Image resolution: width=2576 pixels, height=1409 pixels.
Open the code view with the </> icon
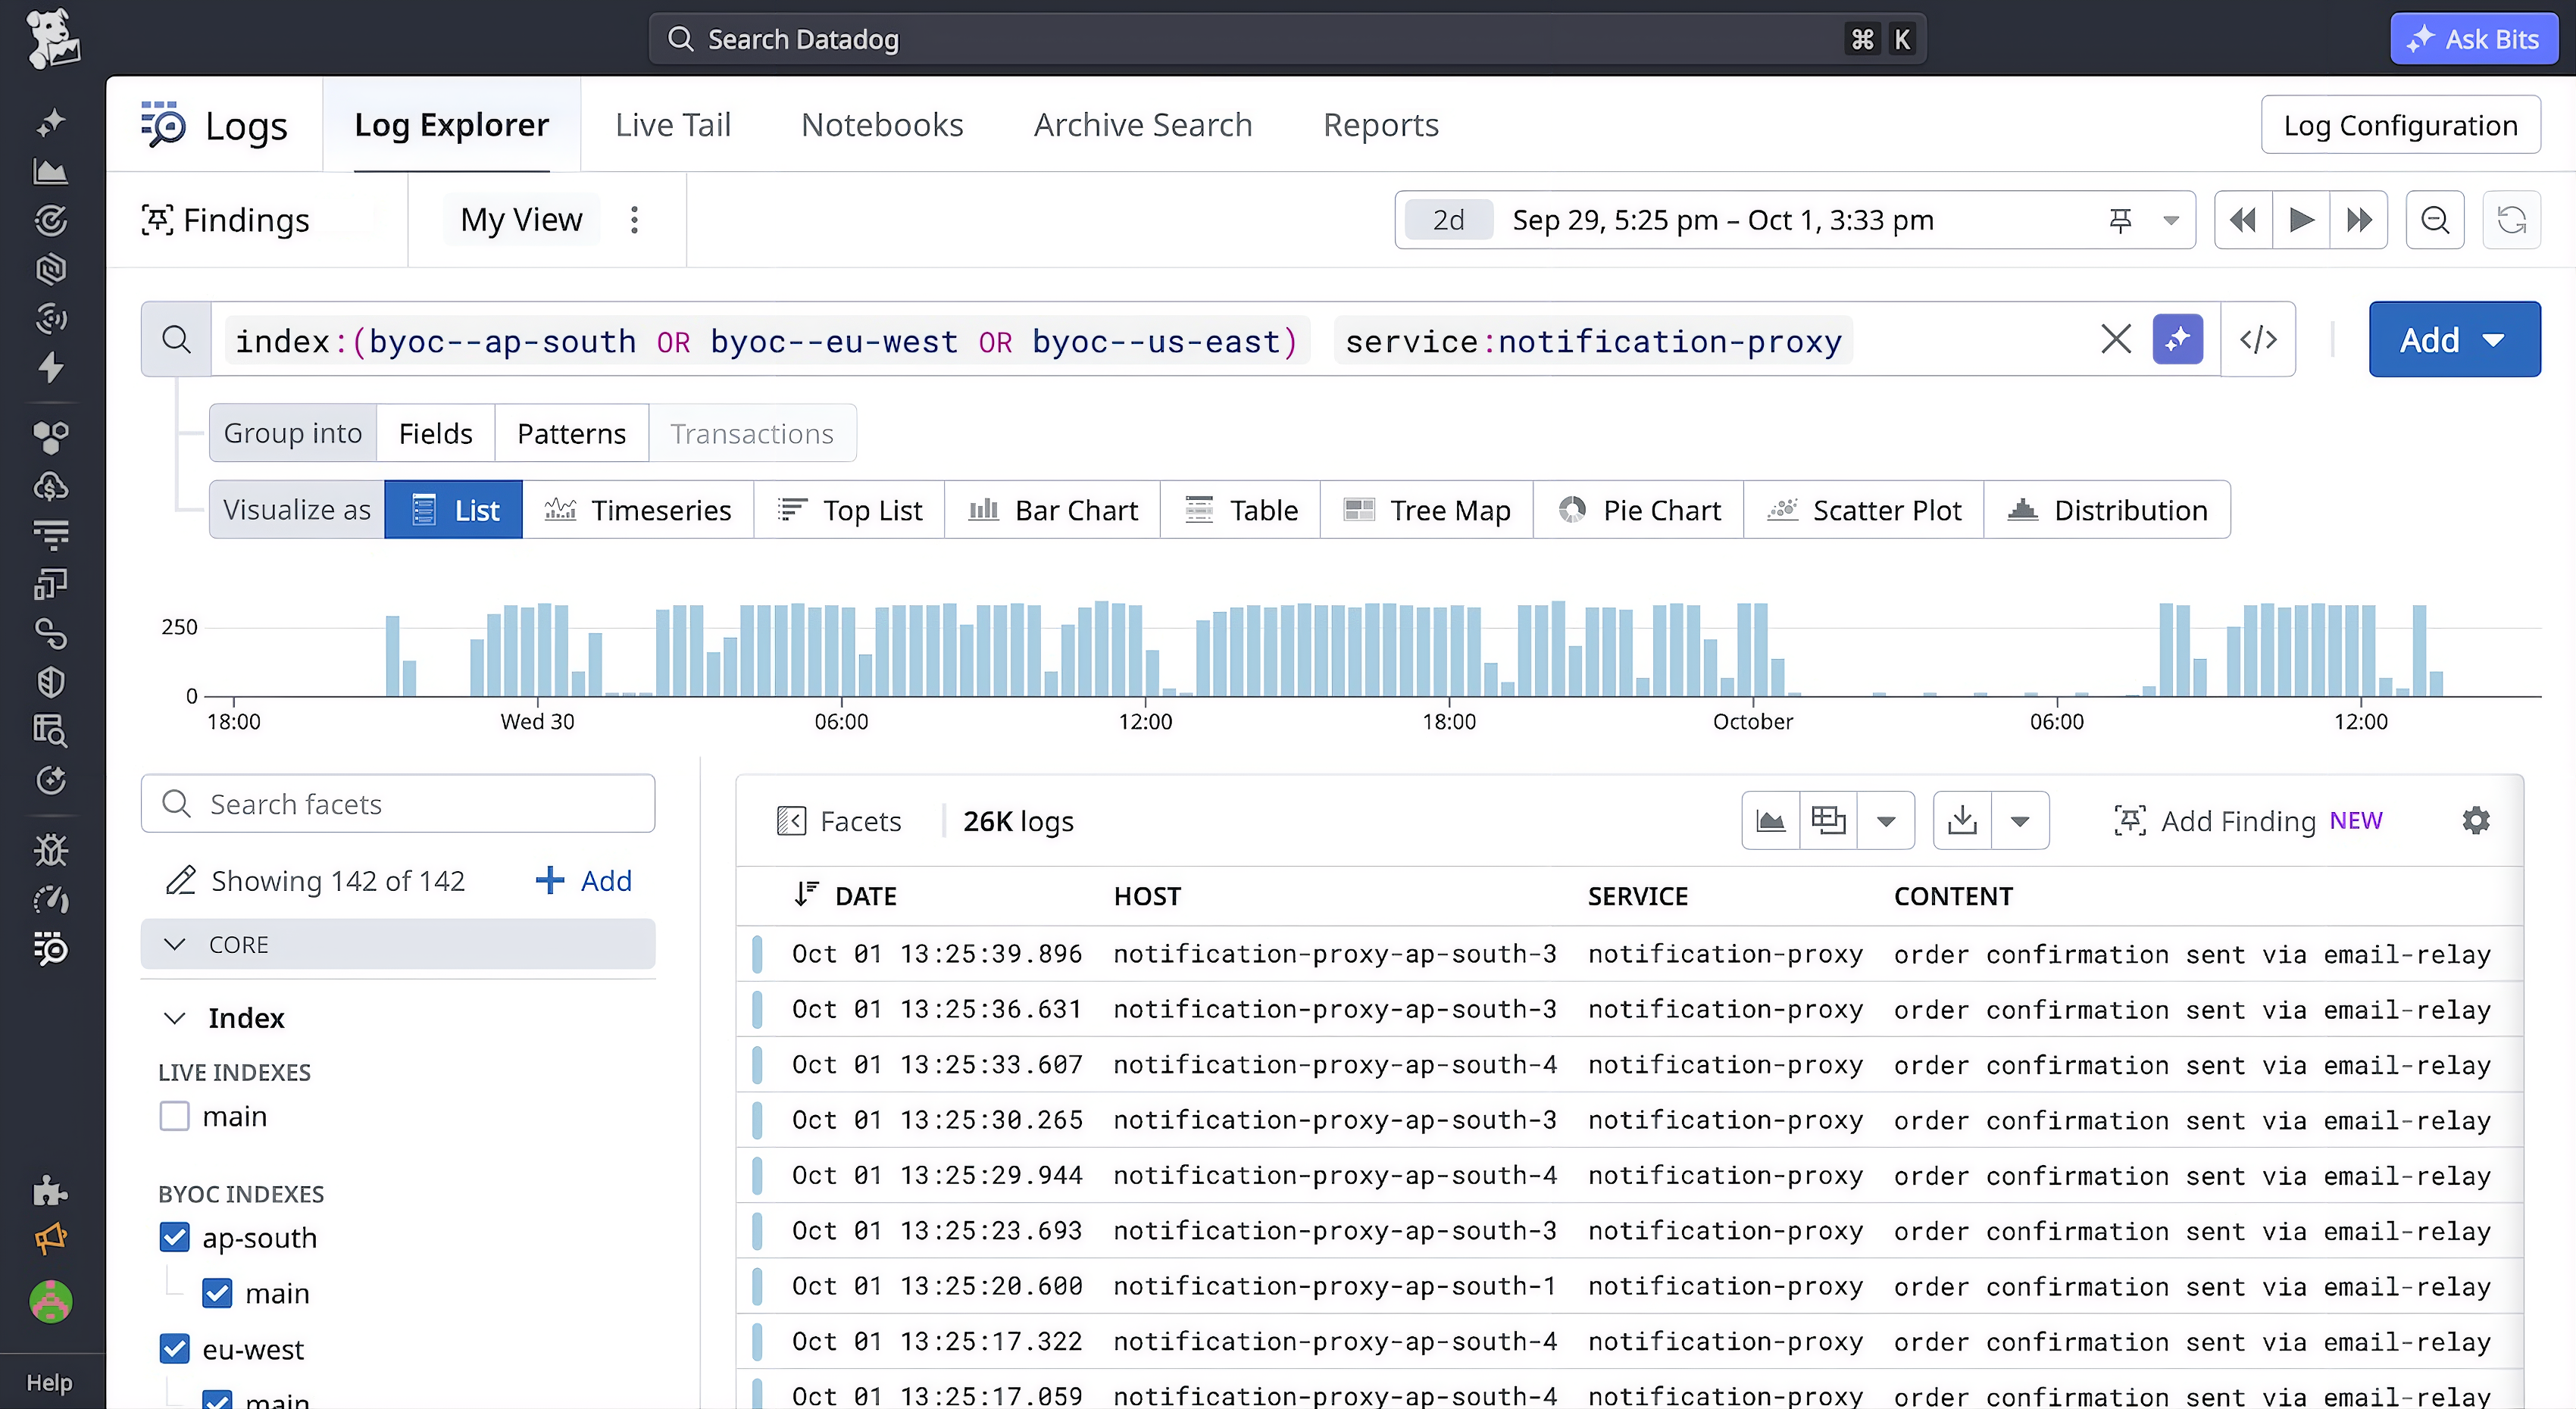(x=2258, y=339)
